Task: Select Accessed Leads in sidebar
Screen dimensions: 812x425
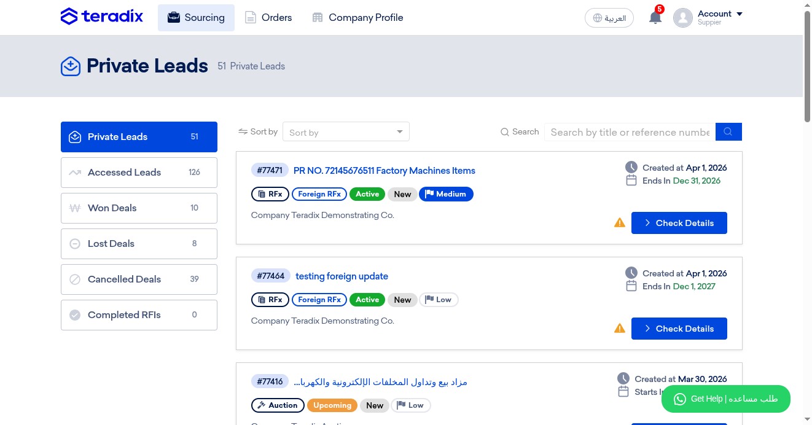Action: click(139, 173)
